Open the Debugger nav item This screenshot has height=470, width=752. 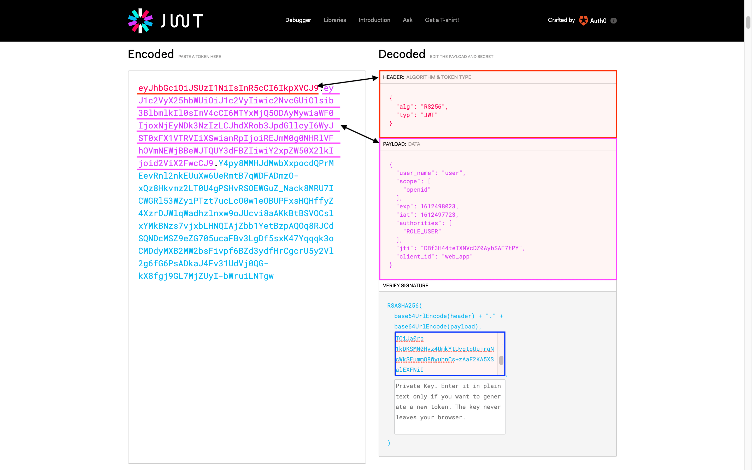click(298, 20)
